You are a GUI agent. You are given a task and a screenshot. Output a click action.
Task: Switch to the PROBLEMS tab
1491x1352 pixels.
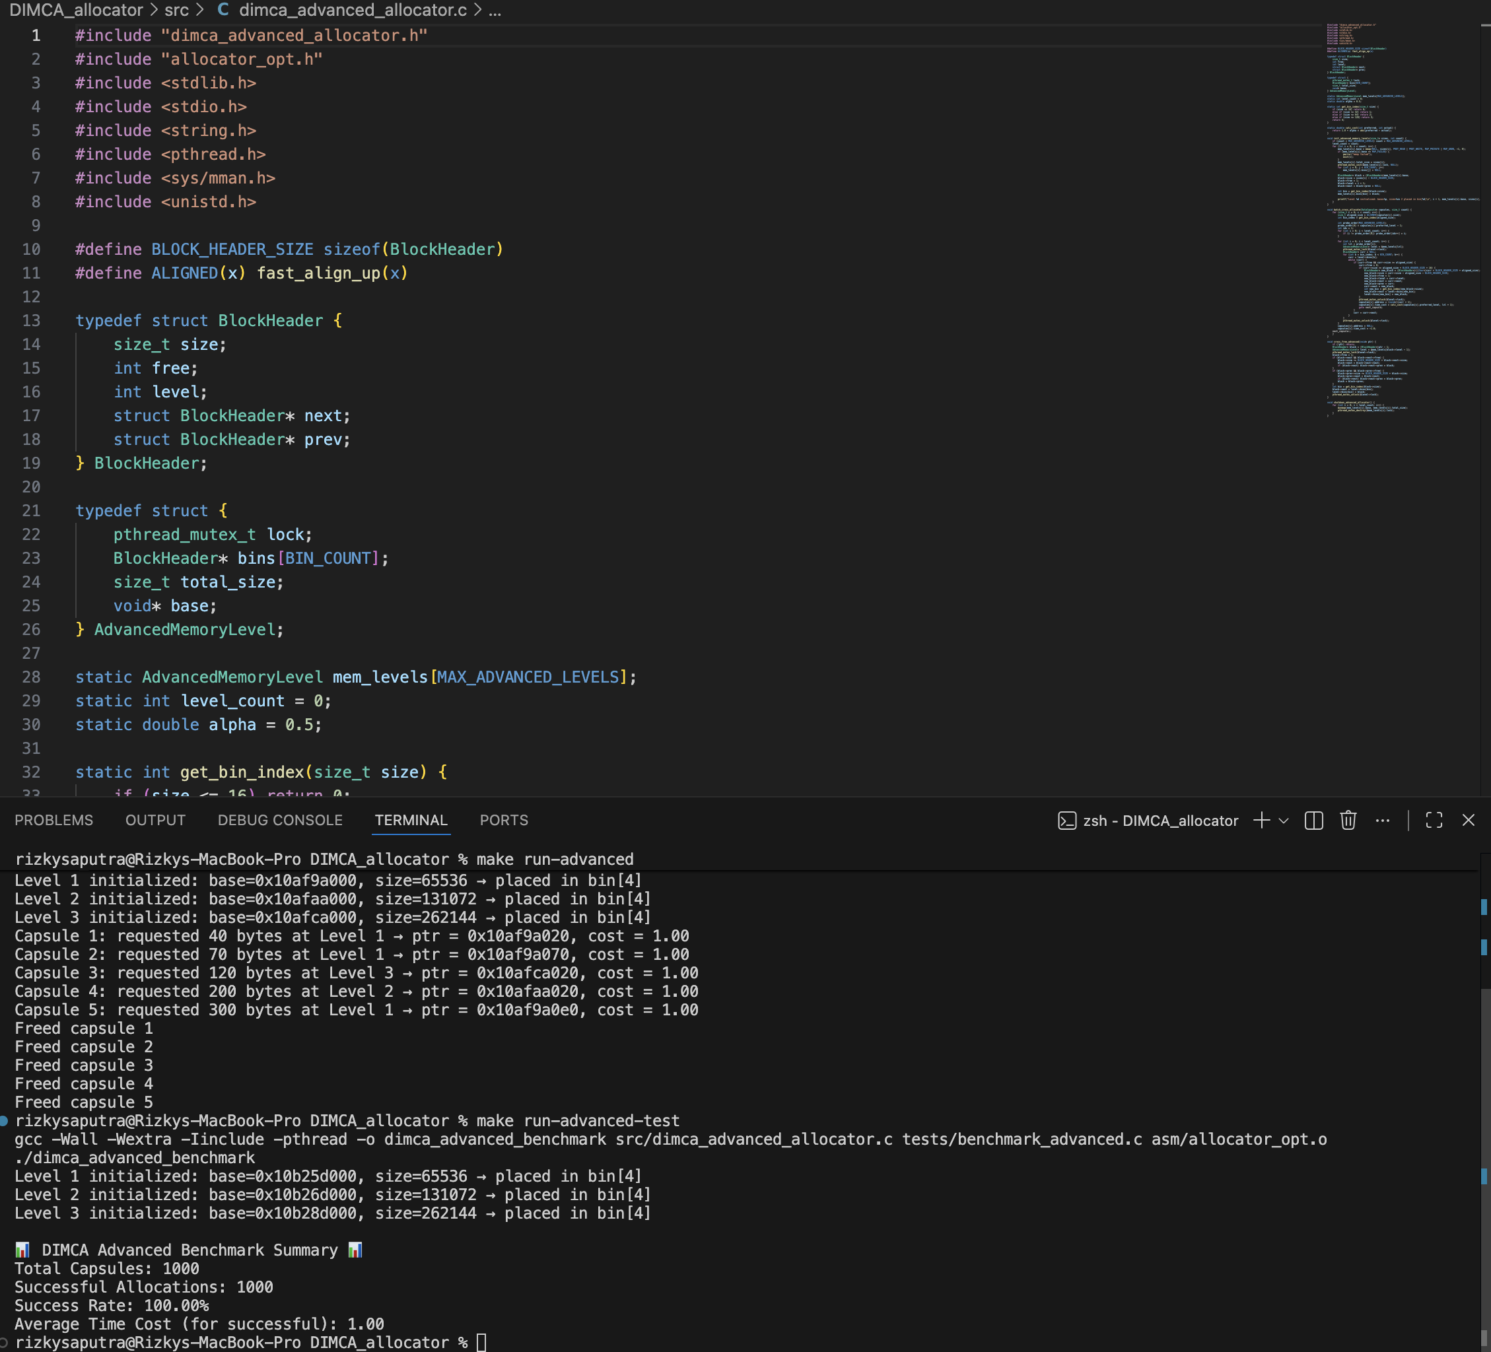[x=53, y=821]
